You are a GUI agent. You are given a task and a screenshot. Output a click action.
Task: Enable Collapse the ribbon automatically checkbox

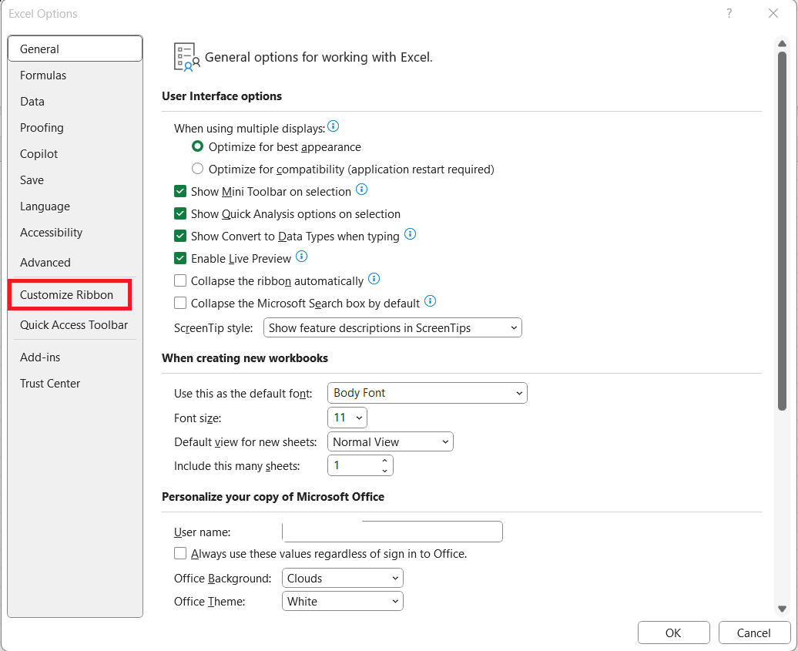180,281
